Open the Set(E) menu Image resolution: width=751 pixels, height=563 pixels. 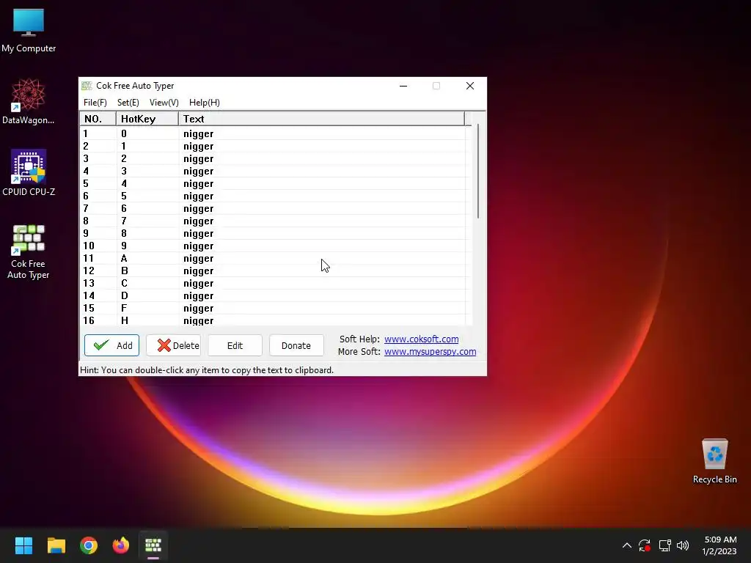[128, 103]
